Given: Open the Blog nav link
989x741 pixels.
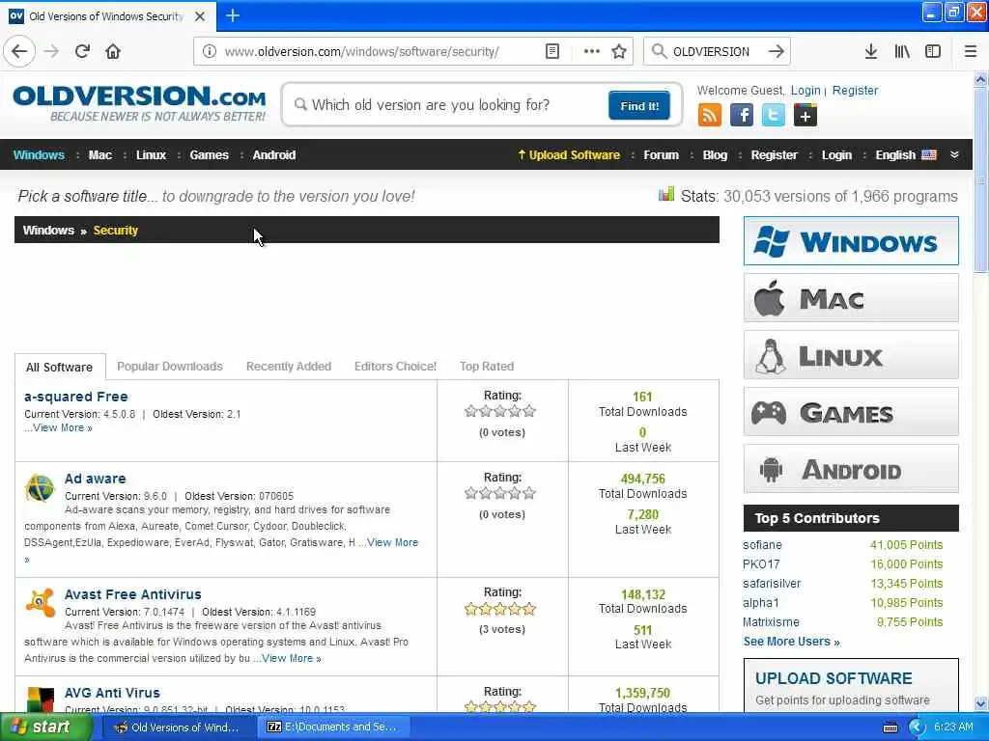Looking at the screenshot, I should 715,155.
